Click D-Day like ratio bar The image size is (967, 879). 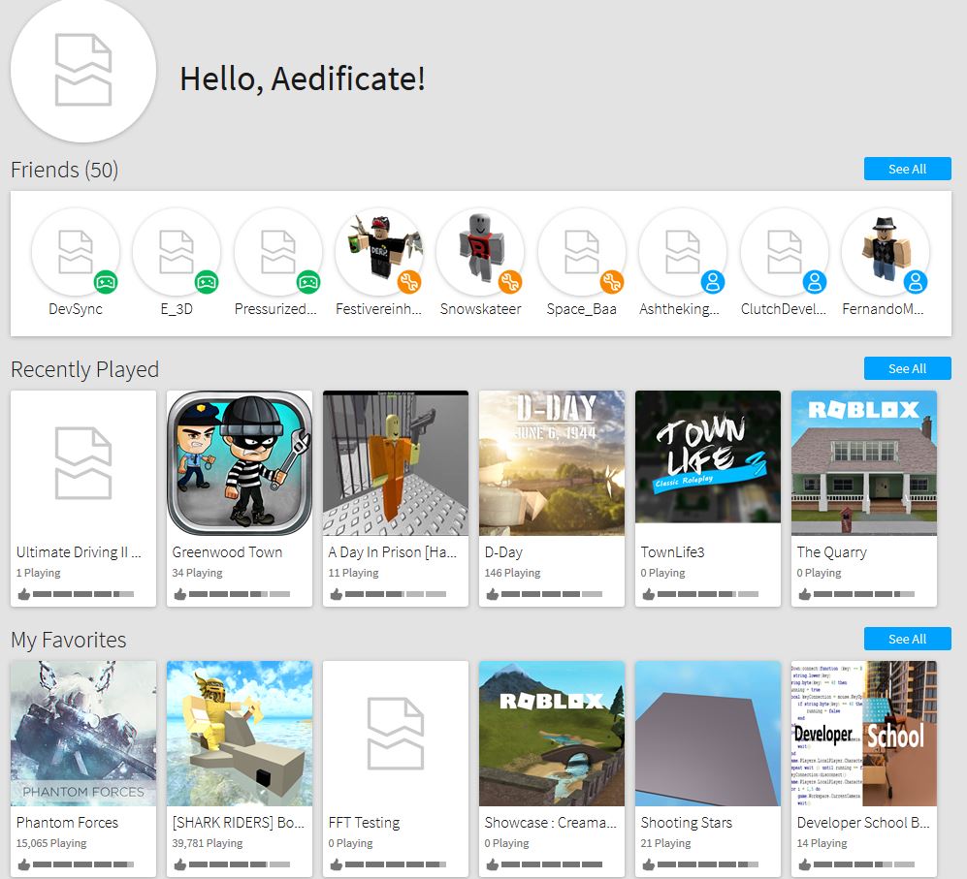pyautogui.click(x=551, y=594)
